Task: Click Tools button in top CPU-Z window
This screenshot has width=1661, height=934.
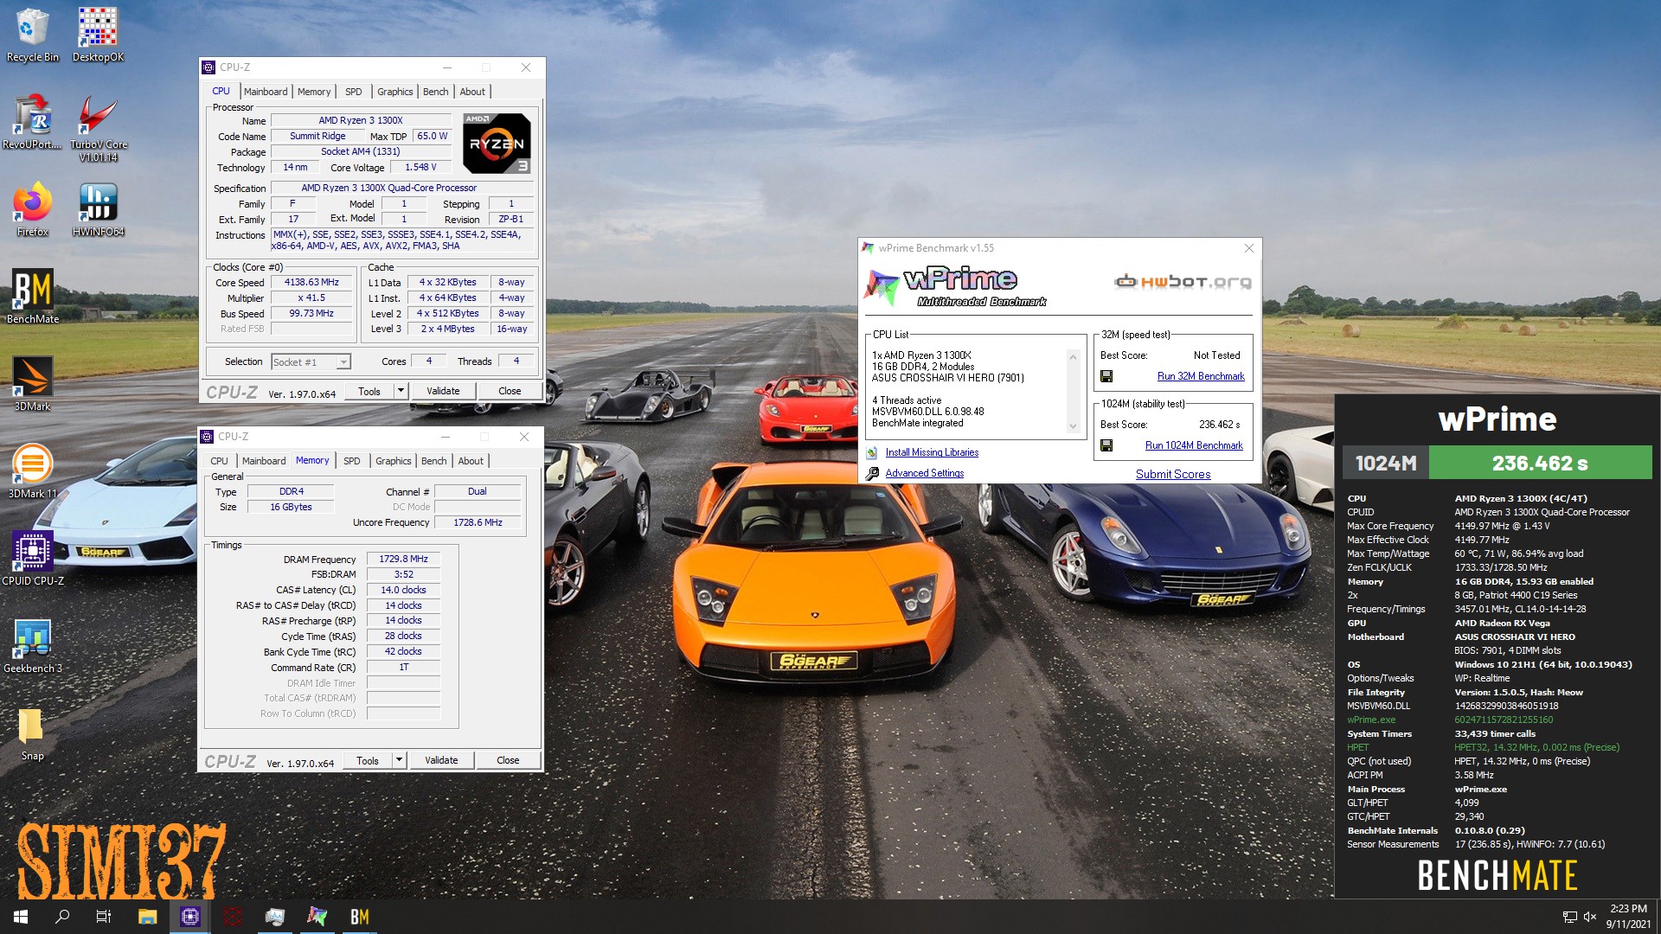Action: [369, 391]
